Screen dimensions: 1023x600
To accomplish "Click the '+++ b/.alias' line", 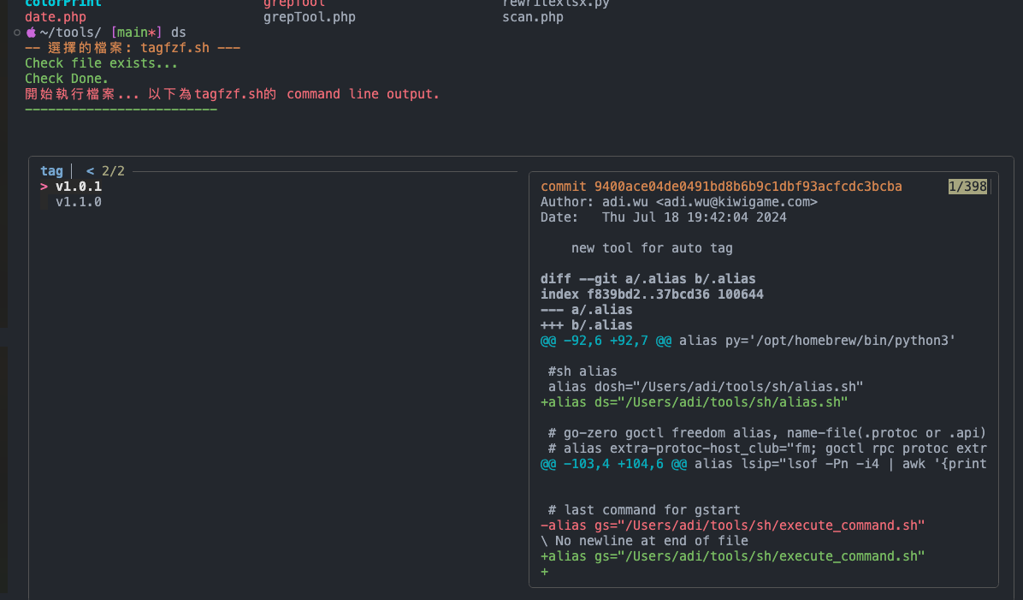I will click(x=586, y=325).
